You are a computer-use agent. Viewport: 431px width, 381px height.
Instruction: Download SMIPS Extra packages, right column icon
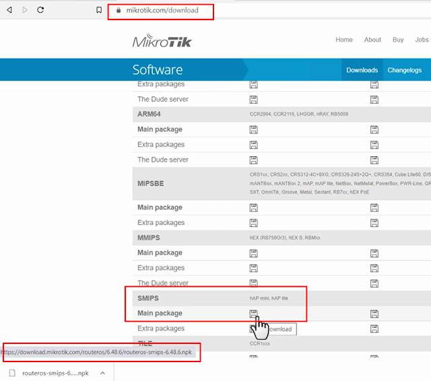(x=374, y=328)
